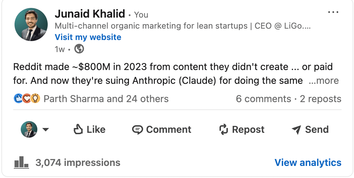Click small profile avatar beside Like
This screenshot has height=178, width=354.
click(x=29, y=129)
